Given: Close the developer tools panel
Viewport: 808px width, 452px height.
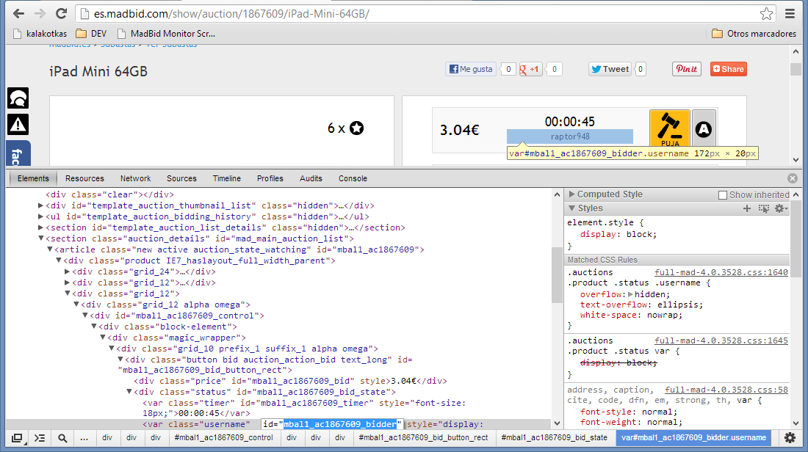Looking at the screenshot, I should 793,178.
